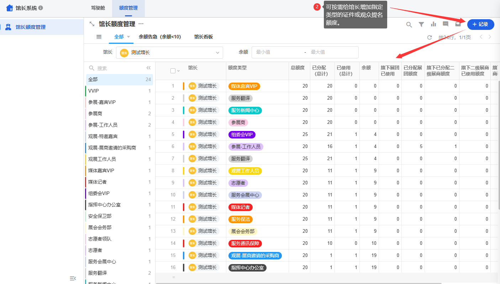Open the 全部 view tab

[x=119, y=37]
